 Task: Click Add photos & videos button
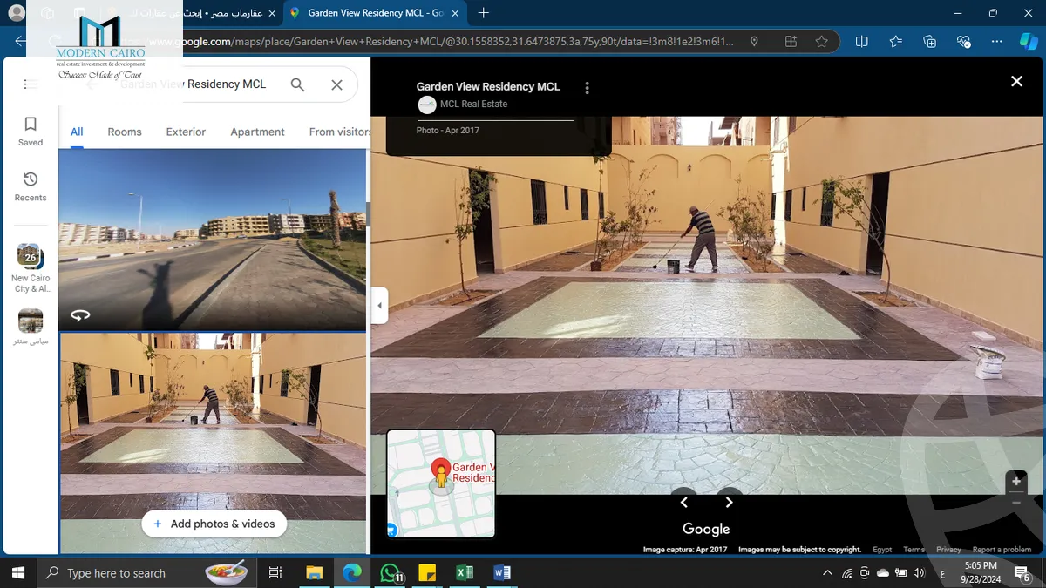pyautogui.click(x=214, y=524)
